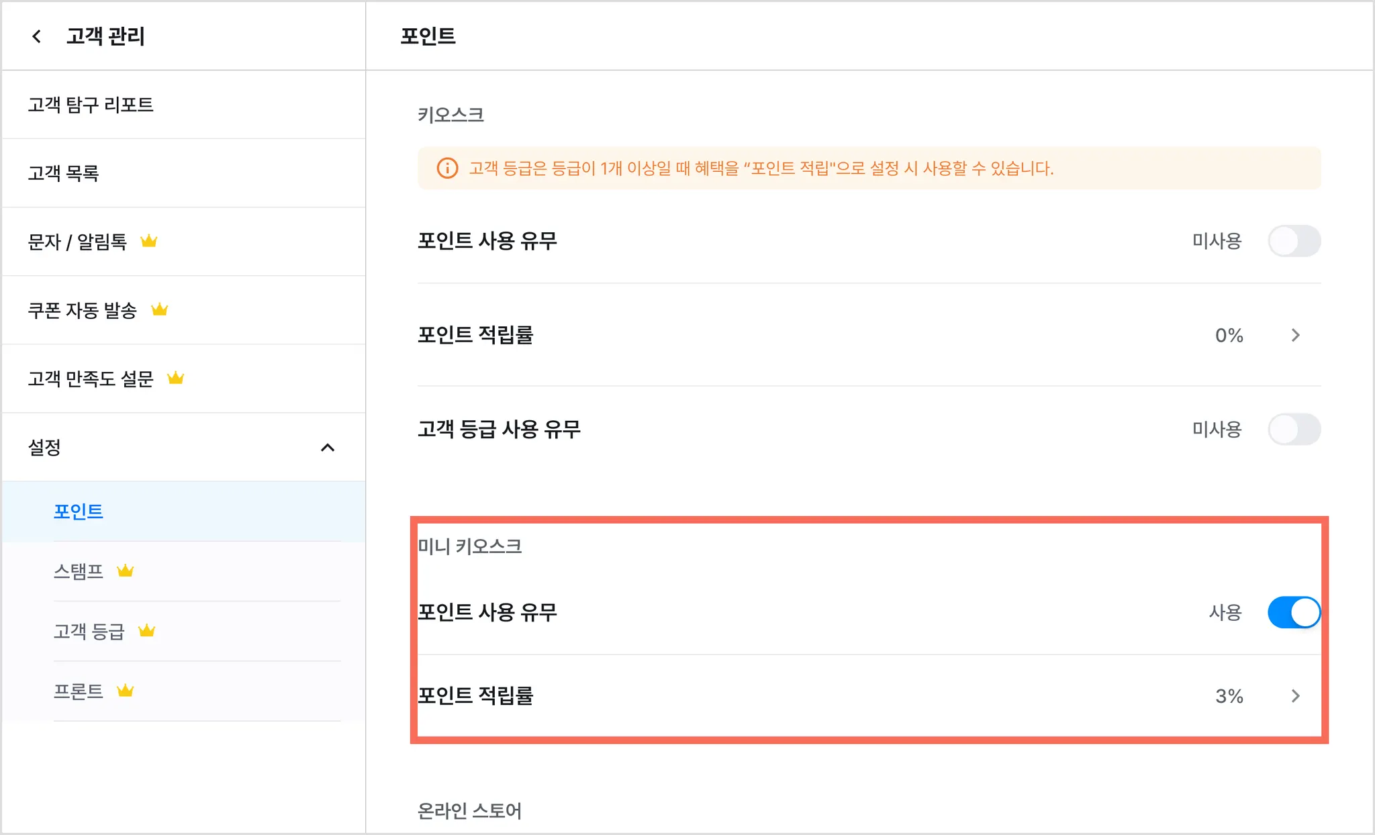Click the crown icon beside 프론트

[x=126, y=691]
